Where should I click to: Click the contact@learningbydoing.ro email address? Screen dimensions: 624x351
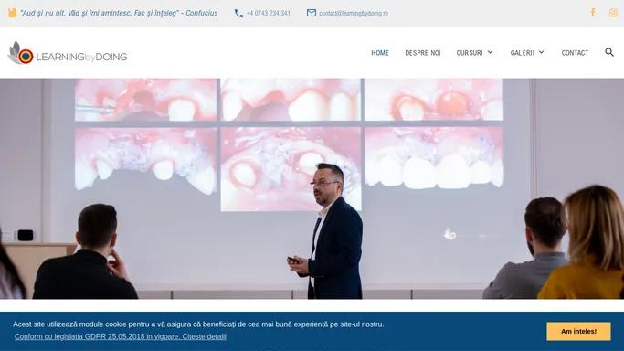tap(354, 13)
